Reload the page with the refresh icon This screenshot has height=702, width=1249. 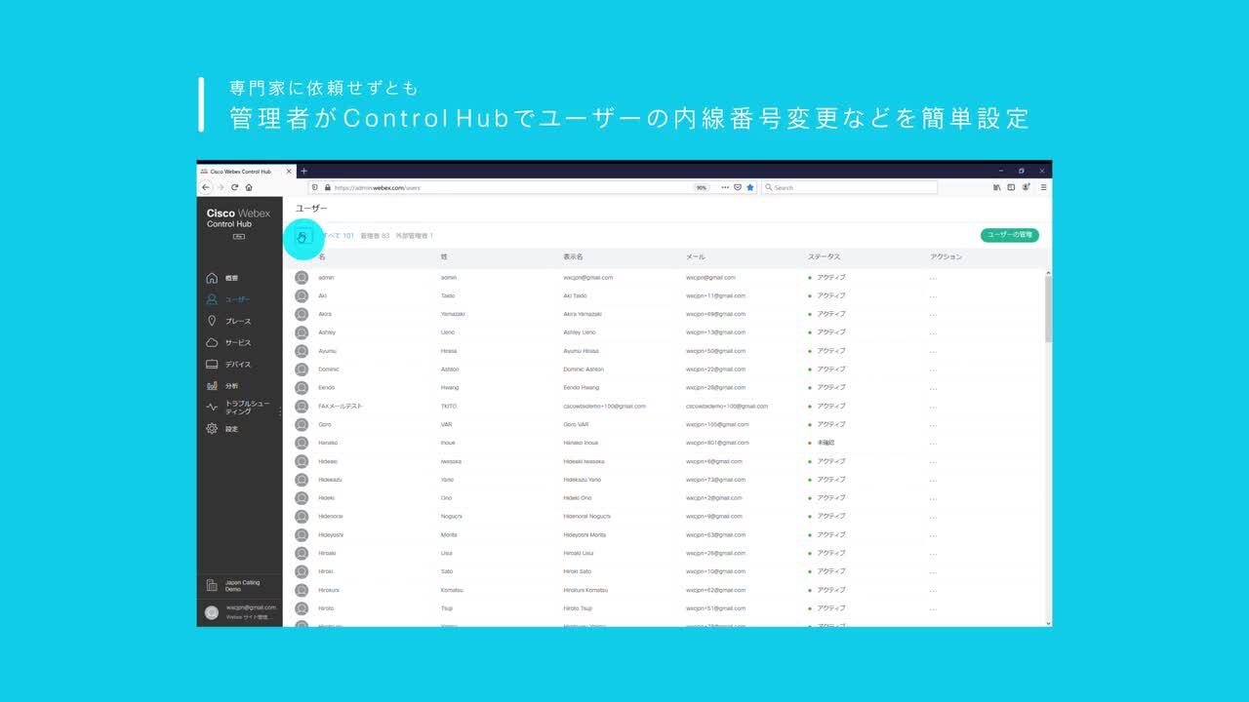235,187
